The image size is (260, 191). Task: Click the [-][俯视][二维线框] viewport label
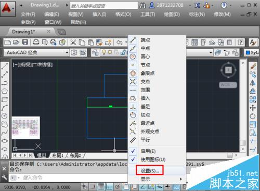coord(33,65)
